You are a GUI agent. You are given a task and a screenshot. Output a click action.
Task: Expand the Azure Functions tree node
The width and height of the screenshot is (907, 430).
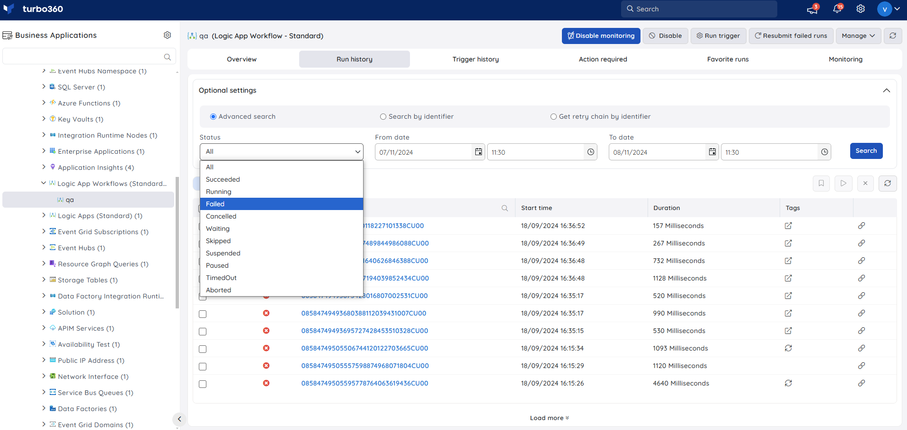click(44, 103)
